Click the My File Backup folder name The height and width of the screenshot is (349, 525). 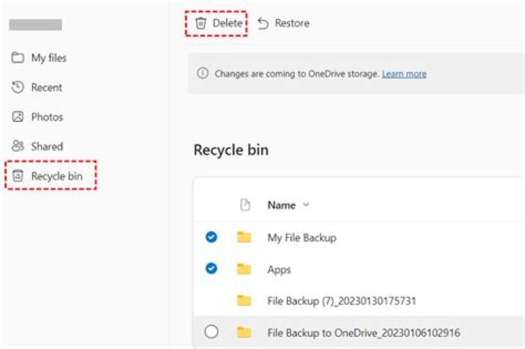301,237
